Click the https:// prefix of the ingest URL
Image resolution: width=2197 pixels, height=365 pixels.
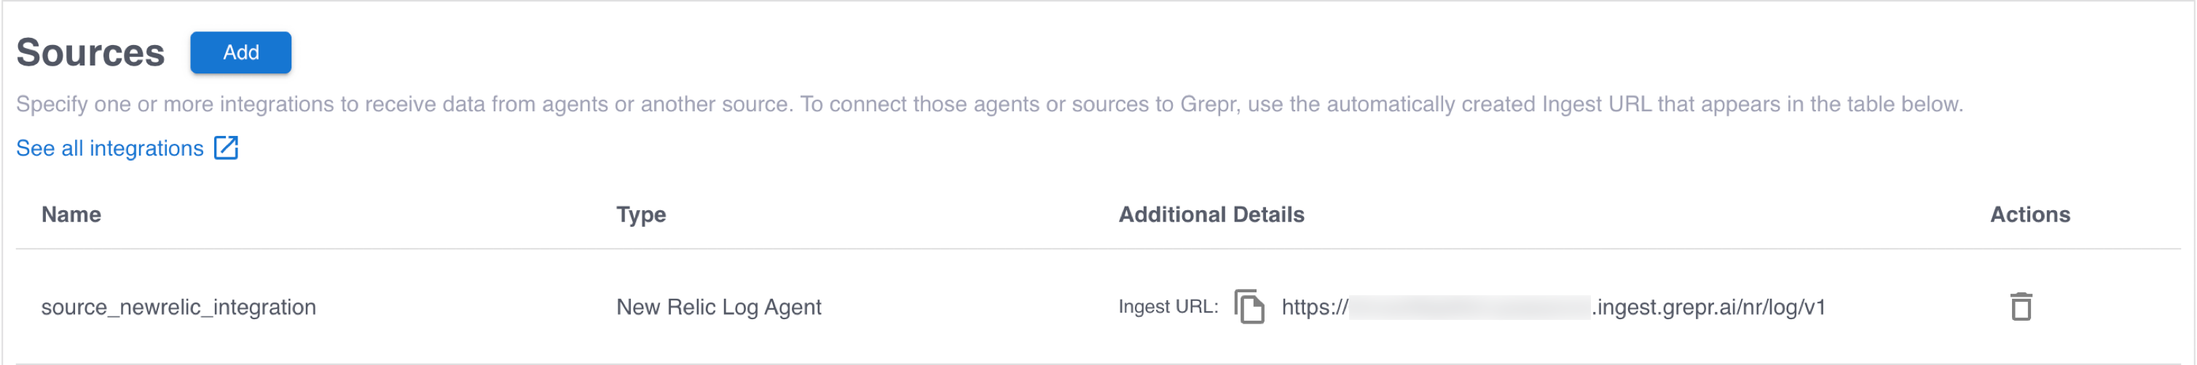click(1313, 307)
